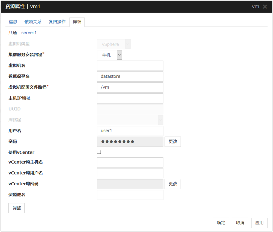Click the 数据保存名 datastore field
273x232 pixels.
click(130, 77)
